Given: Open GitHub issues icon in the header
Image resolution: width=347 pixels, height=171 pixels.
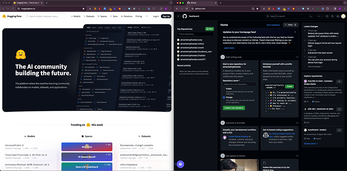Looking at the screenshot, I should tap(327, 16).
